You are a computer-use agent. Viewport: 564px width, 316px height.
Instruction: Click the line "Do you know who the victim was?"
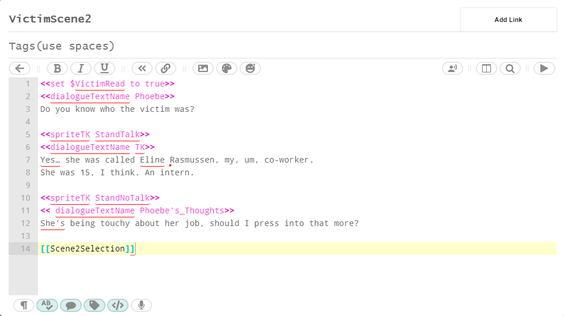pos(118,109)
